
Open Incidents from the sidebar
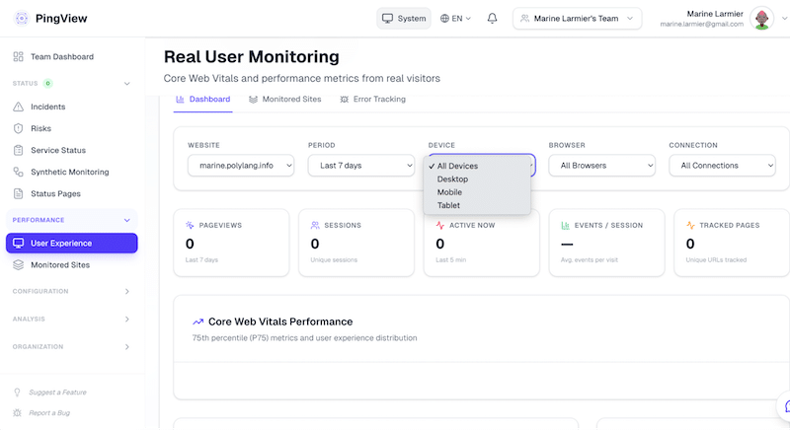pyautogui.click(x=49, y=107)
